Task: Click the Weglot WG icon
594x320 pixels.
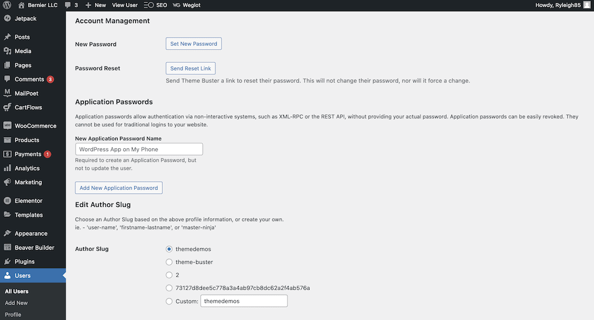Action: [x=176, y=5]
